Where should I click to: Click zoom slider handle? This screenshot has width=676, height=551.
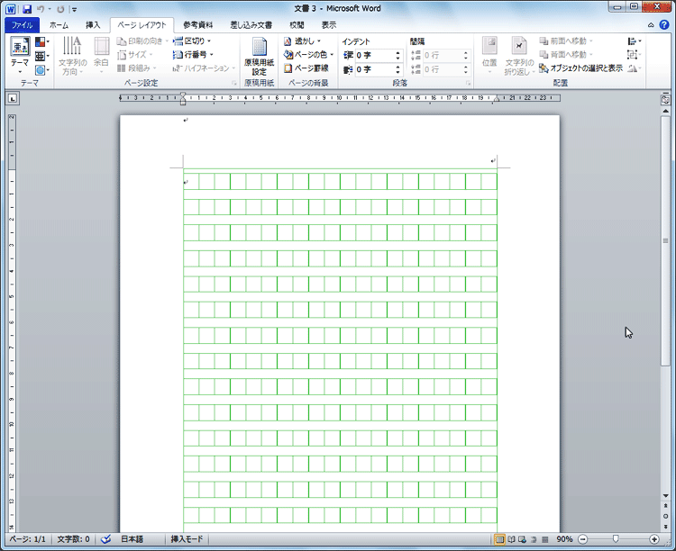[x=616, y=539]
